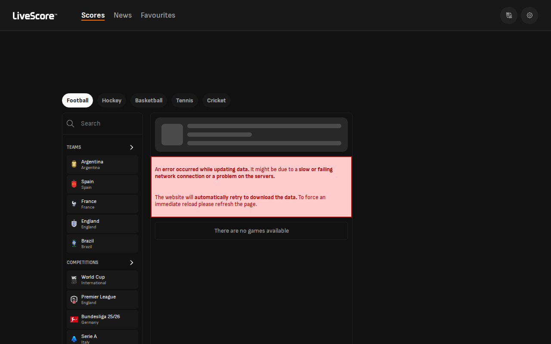The width and height of the screenshot is (551, 344).
Task: Click the 'automatically retry to download' text
Action: click(246, 197)
